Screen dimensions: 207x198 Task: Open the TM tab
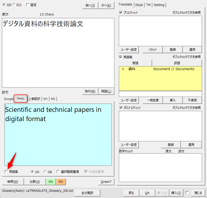point(148,5)
